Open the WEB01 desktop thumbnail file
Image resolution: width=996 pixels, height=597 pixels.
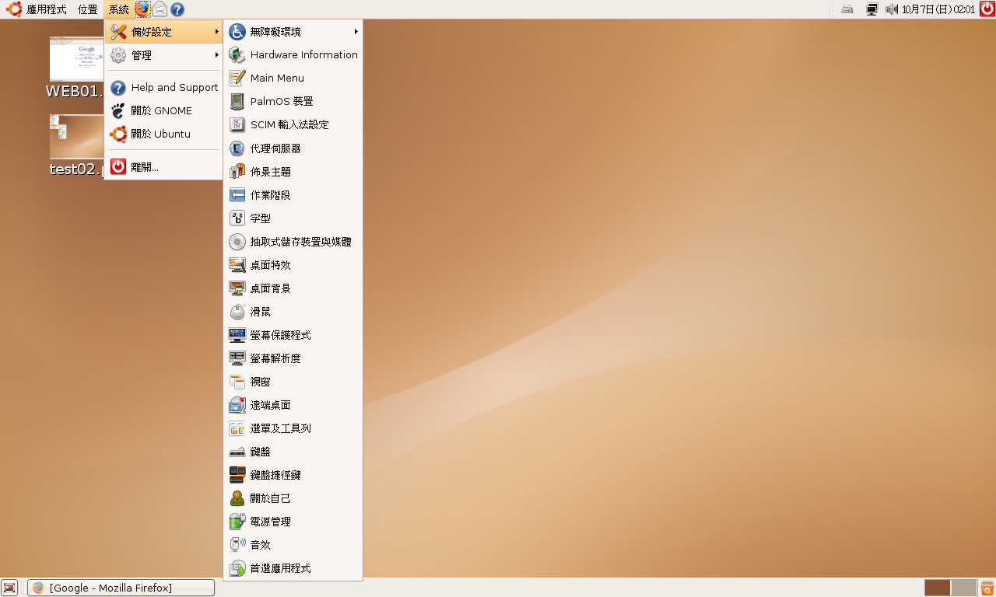click(x=76, y=60)
